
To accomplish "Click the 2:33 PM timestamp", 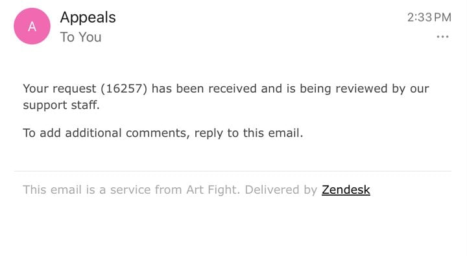I will coord(429,17).
